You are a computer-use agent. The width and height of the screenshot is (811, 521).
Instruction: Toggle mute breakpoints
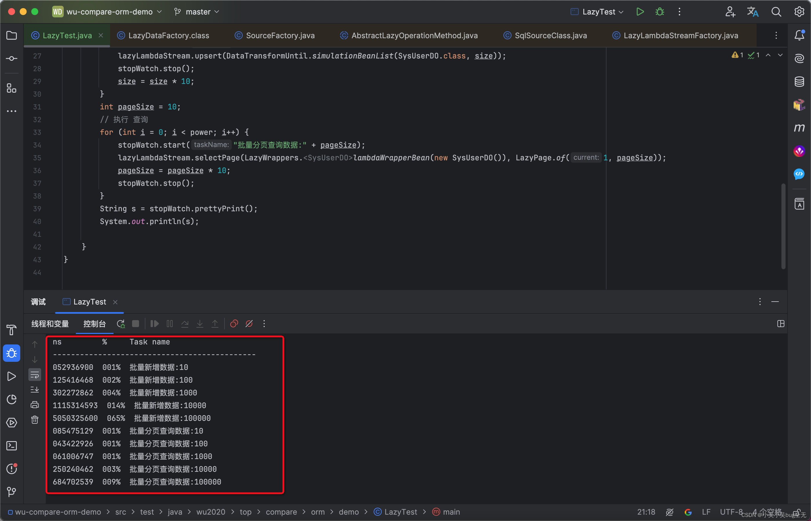(x=249, y=324)
